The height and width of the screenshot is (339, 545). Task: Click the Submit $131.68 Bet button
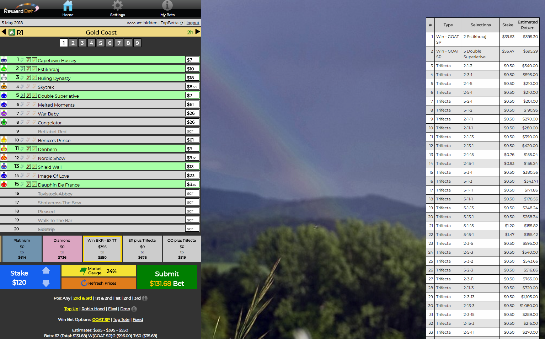[x=167, y=277]
